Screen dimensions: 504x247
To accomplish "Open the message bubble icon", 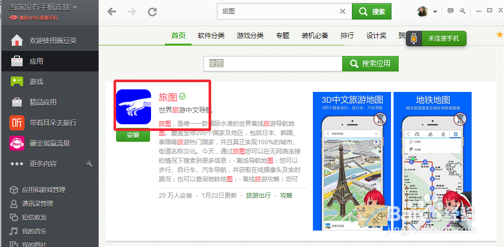I will pyautogui.click(x=451, y=11).
